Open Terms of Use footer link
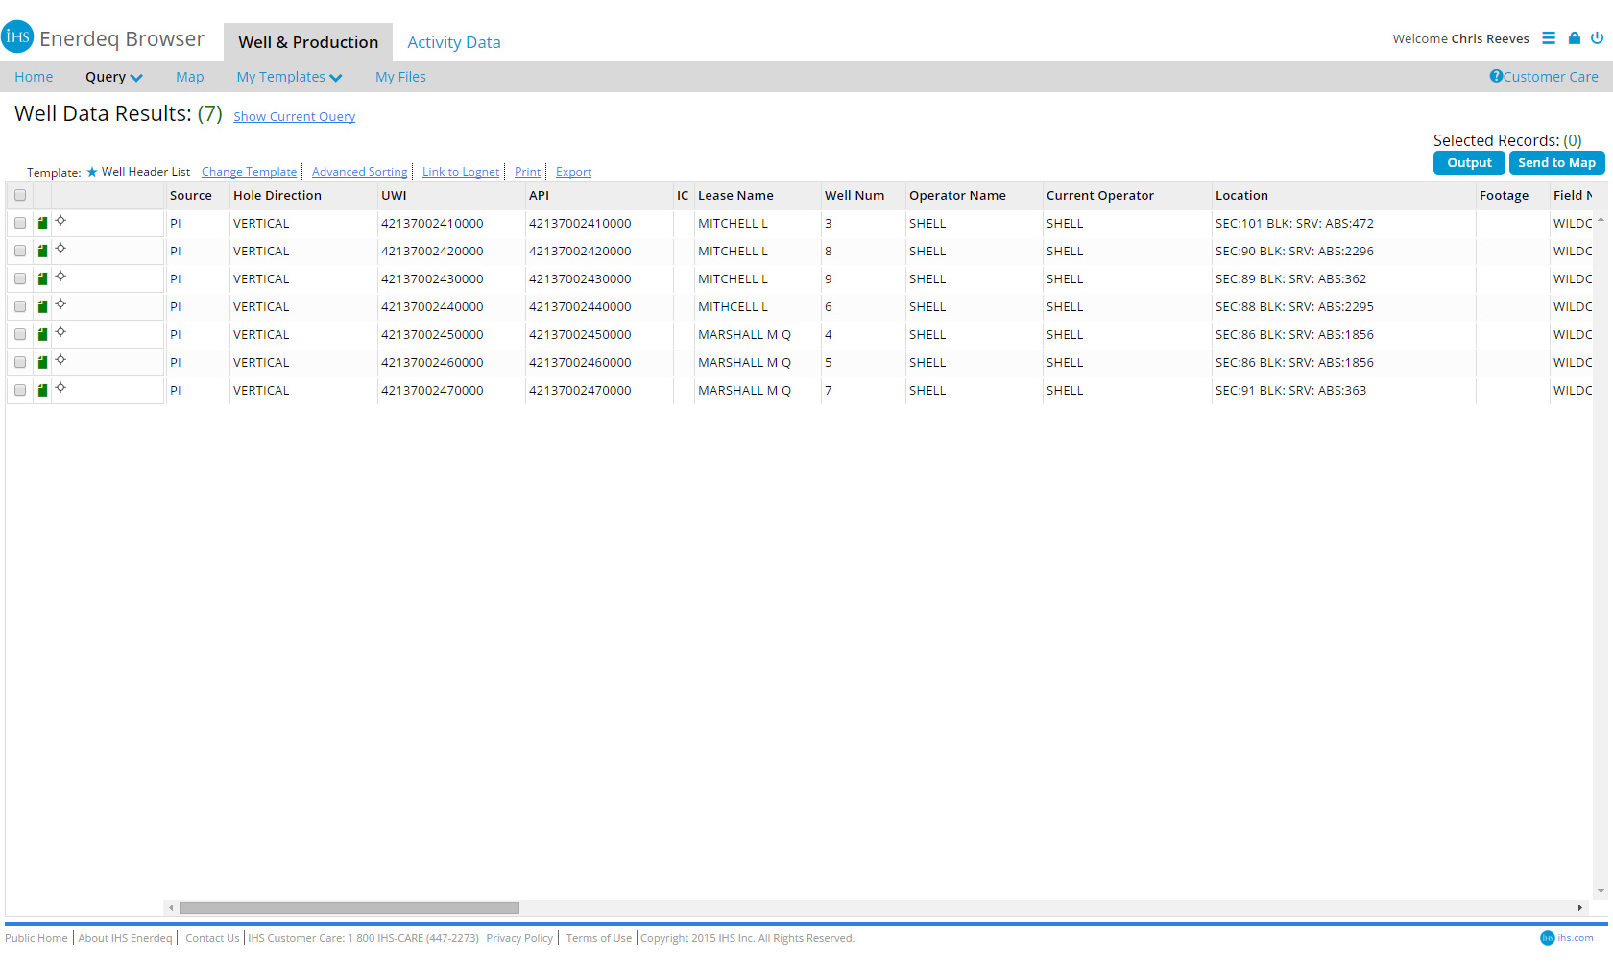Screen dimensions: 1613x965 (598, 938)
